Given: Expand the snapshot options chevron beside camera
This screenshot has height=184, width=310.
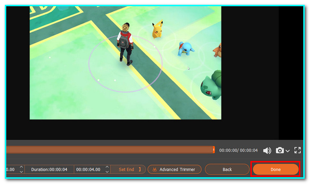Looking at the screenshot, I should [287, 151].
